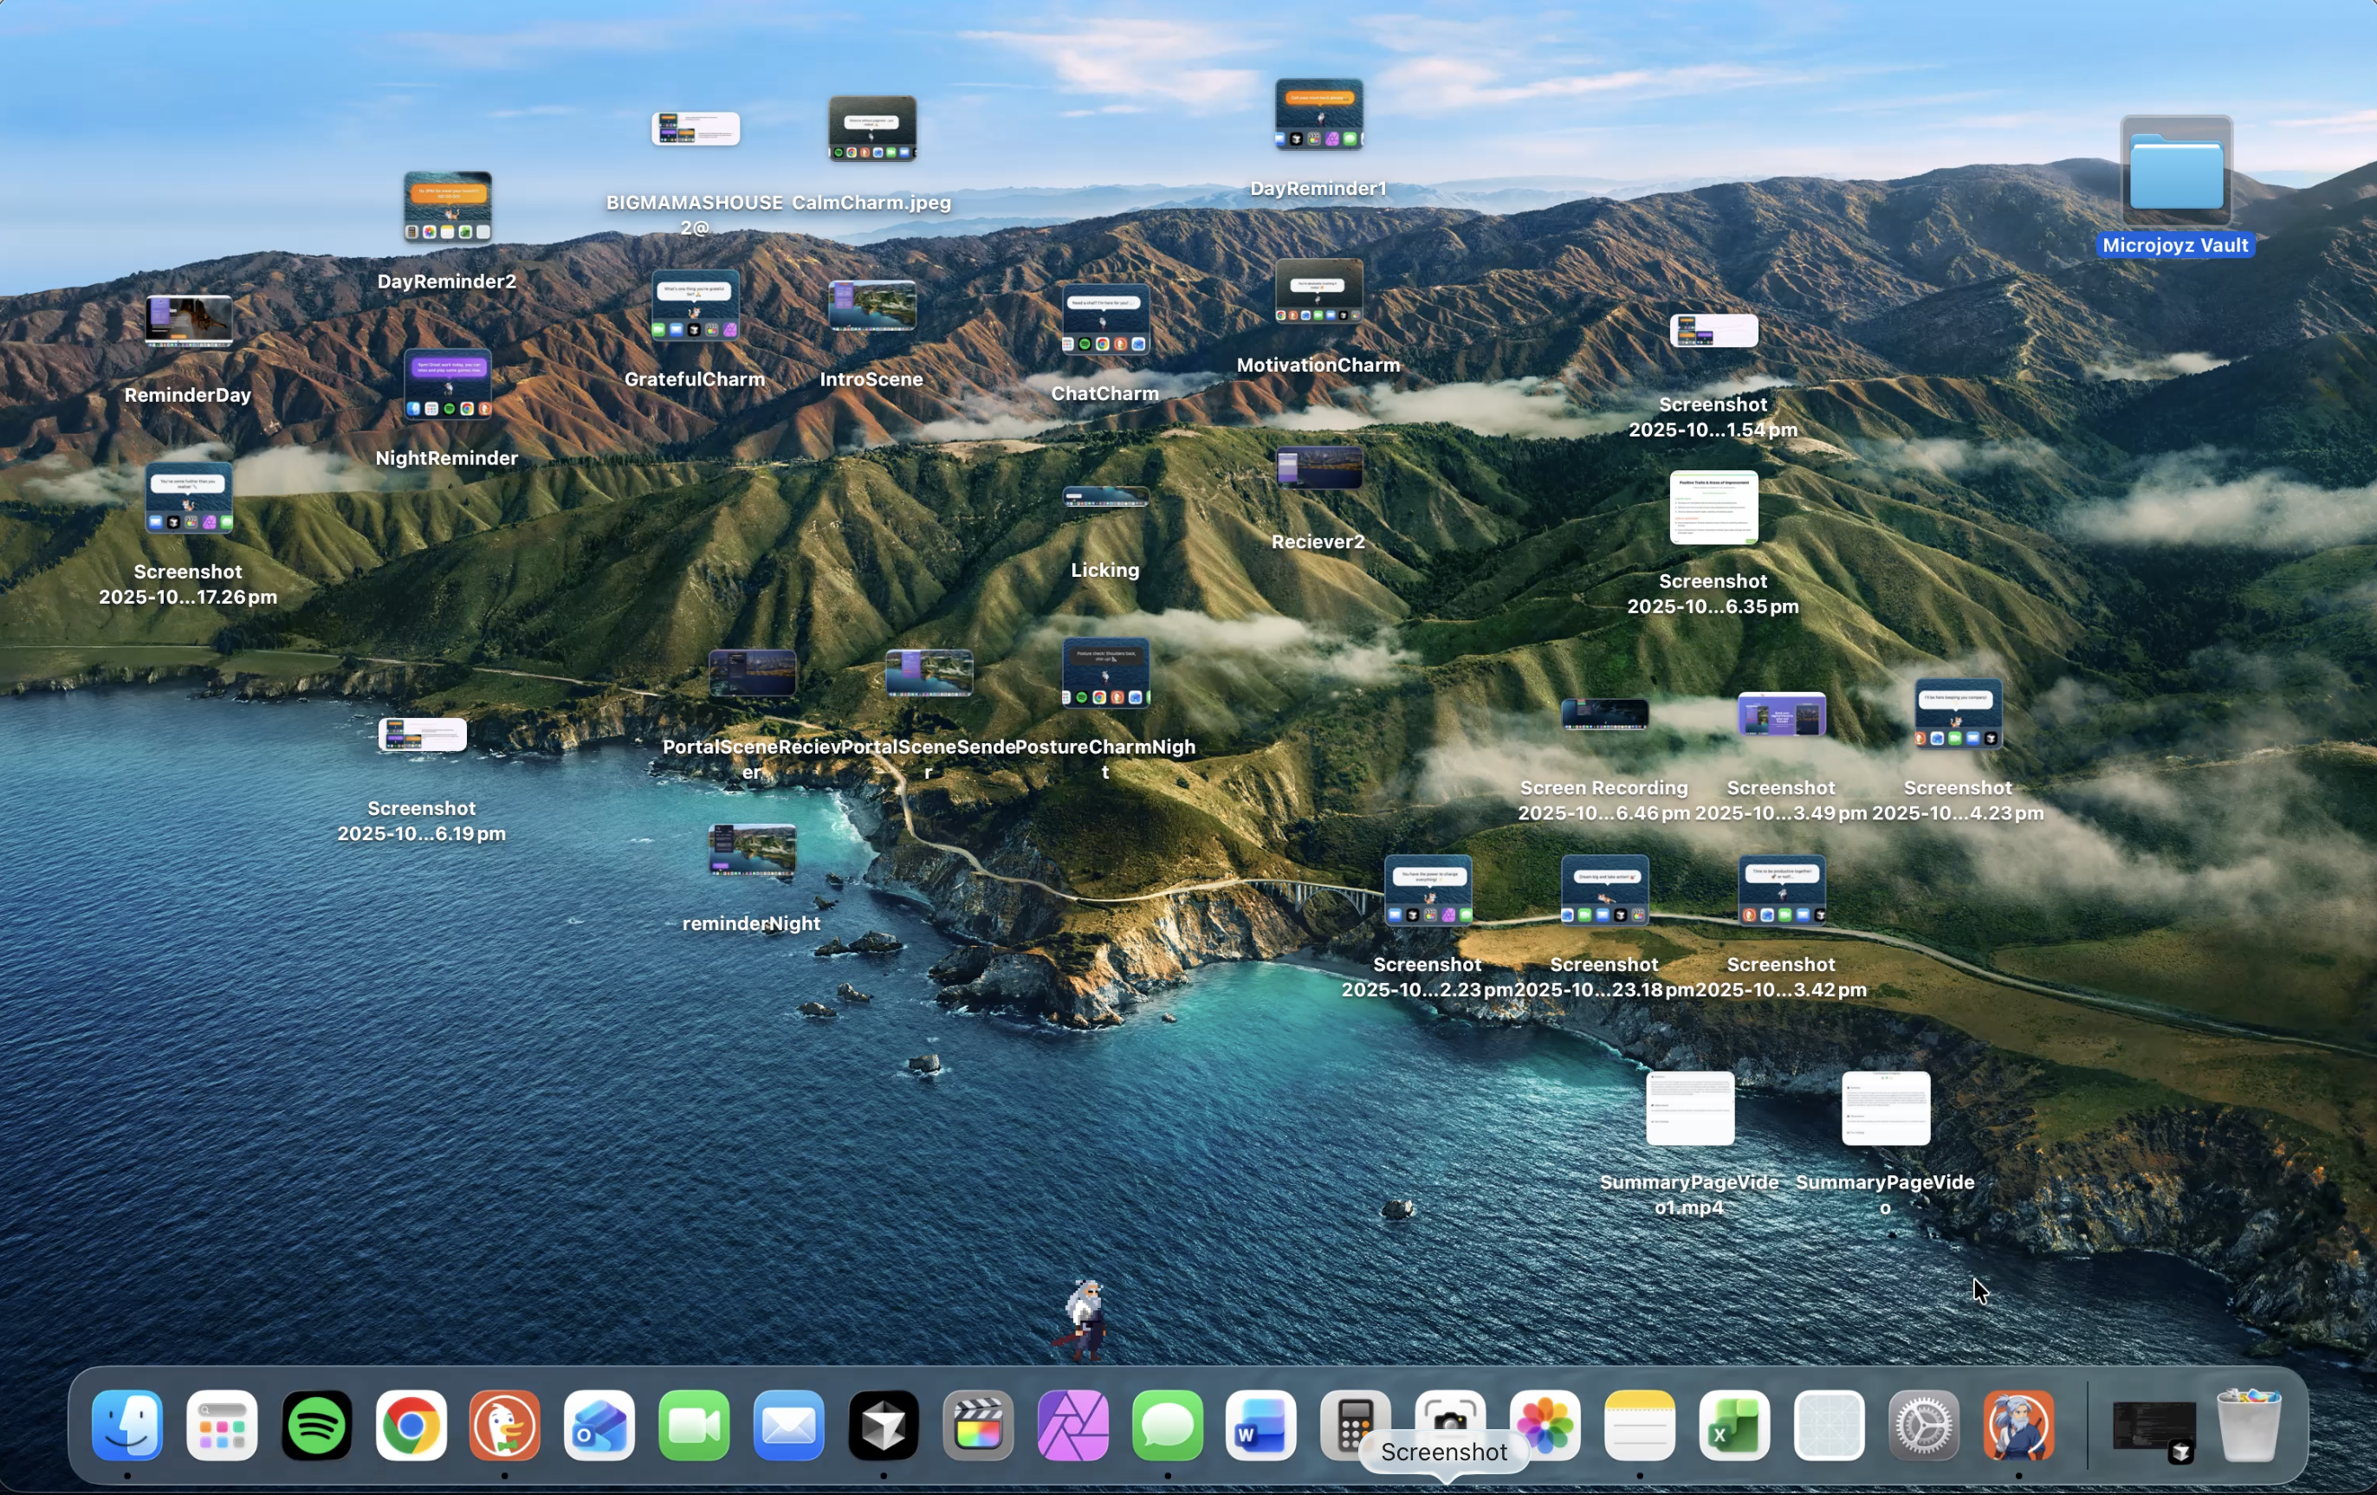This screenshot has width=2377, height=1495.
Task: Select the Reciever2 desktop file
Action: (1318, 469)
